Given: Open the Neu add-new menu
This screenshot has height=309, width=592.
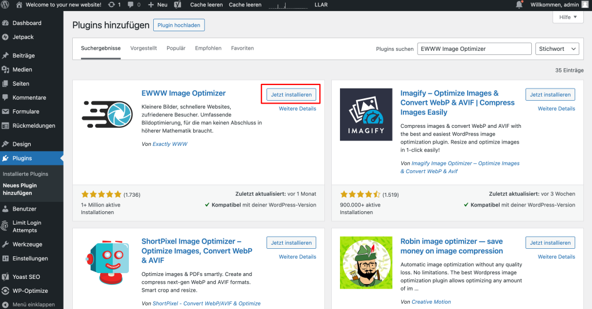Looking at the screenshot, I should click(158, 5).
